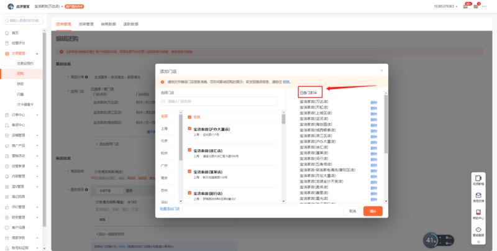Open the mail inbox icon in header
This screenshot has height=251, width=497.
point(465,6)
